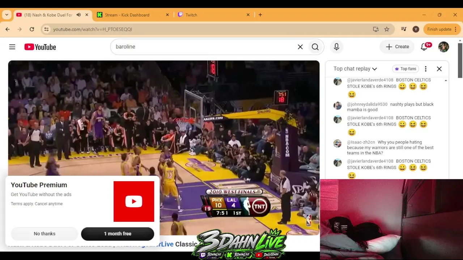Select the @Isaac-zh2cn username in chat
Screen dimensions: 463x260
tap(361, 142)
